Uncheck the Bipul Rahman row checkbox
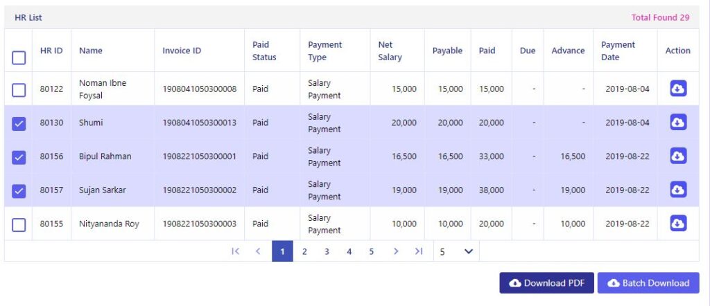The image size is (710, 306). point(19,157)
